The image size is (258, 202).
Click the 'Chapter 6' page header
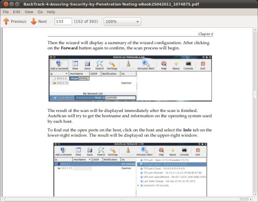coord(206,34)
